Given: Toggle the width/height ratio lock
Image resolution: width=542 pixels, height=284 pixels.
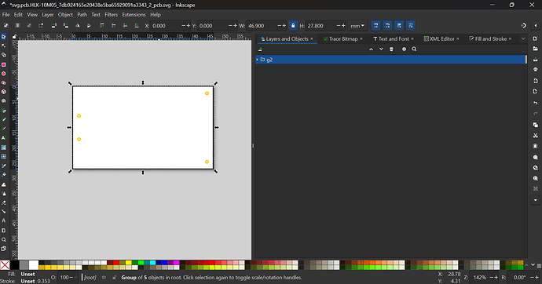Looking at the screenshot, I should coord(293,26).
